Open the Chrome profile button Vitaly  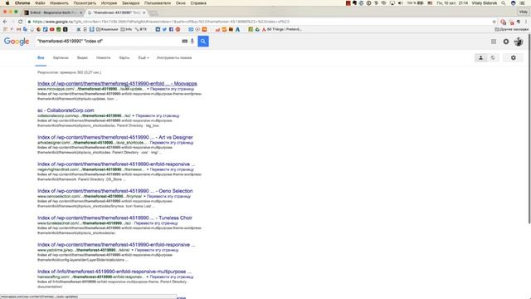pyautogui.click(x=524, y=12)
